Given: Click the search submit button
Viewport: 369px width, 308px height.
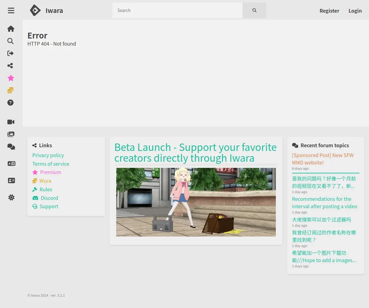Looking at the screenshot, I should pyautogui.click(x=254, y=10).
